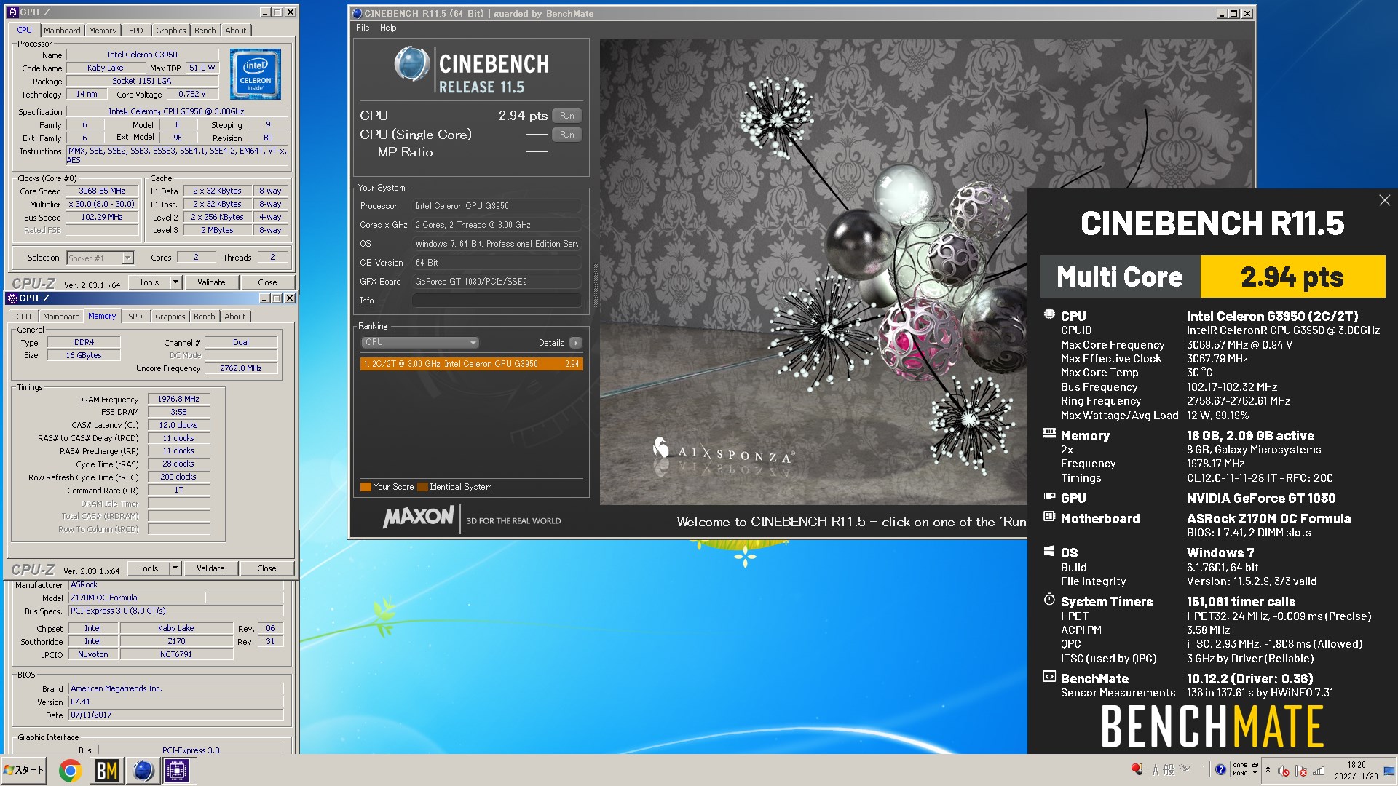The image size is (1398, 786).
Task: Switch to Mainboard tab in top CPU-Z
Action: point(62,31)
